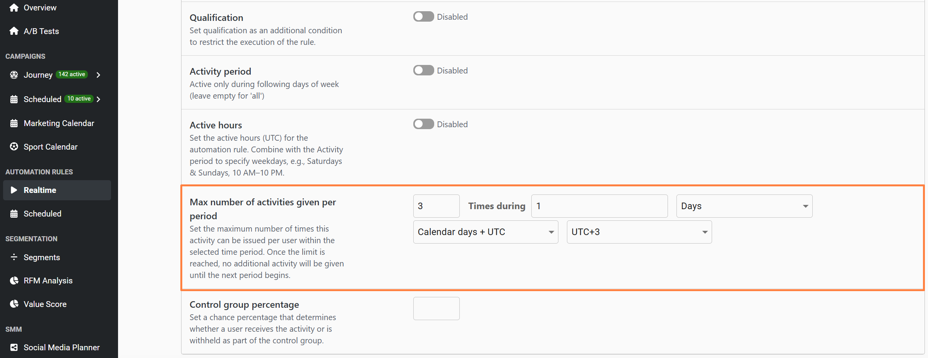This screenshot has width=928, height=358.
Task: Open the Calendar days + UTC dropdown
Action: pyautogui.click(x=485, y=232)
